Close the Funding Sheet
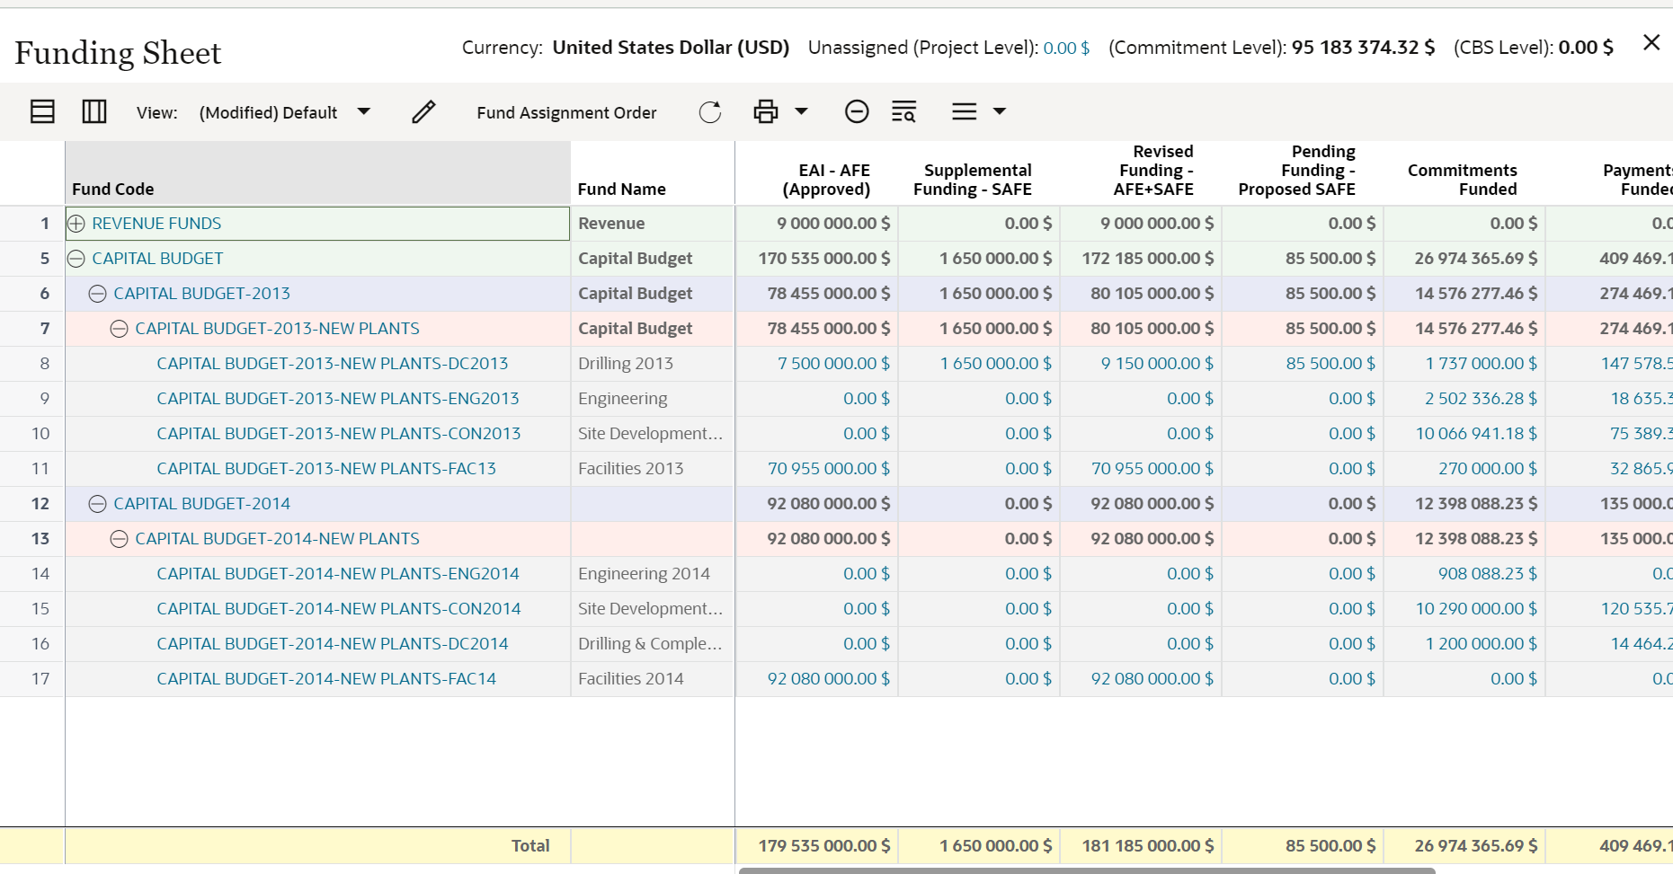Screen dimensions: 1673x874 click(x=1651, y=42)
